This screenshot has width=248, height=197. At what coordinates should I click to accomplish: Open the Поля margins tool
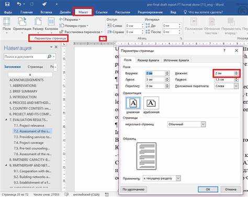(7, 25)
